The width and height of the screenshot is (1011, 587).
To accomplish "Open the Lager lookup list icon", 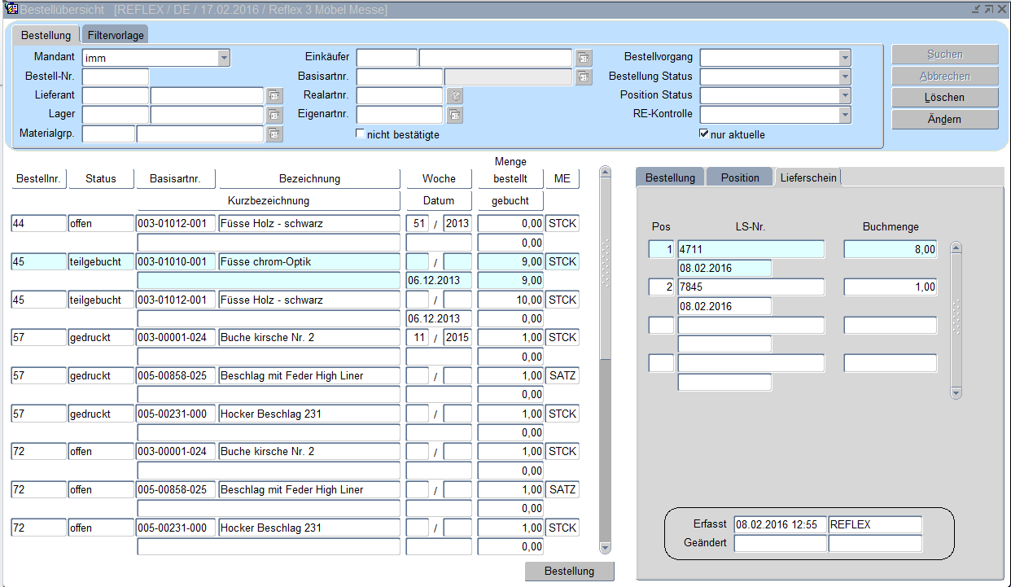I will pyautogui.click(x=274, y=115).
